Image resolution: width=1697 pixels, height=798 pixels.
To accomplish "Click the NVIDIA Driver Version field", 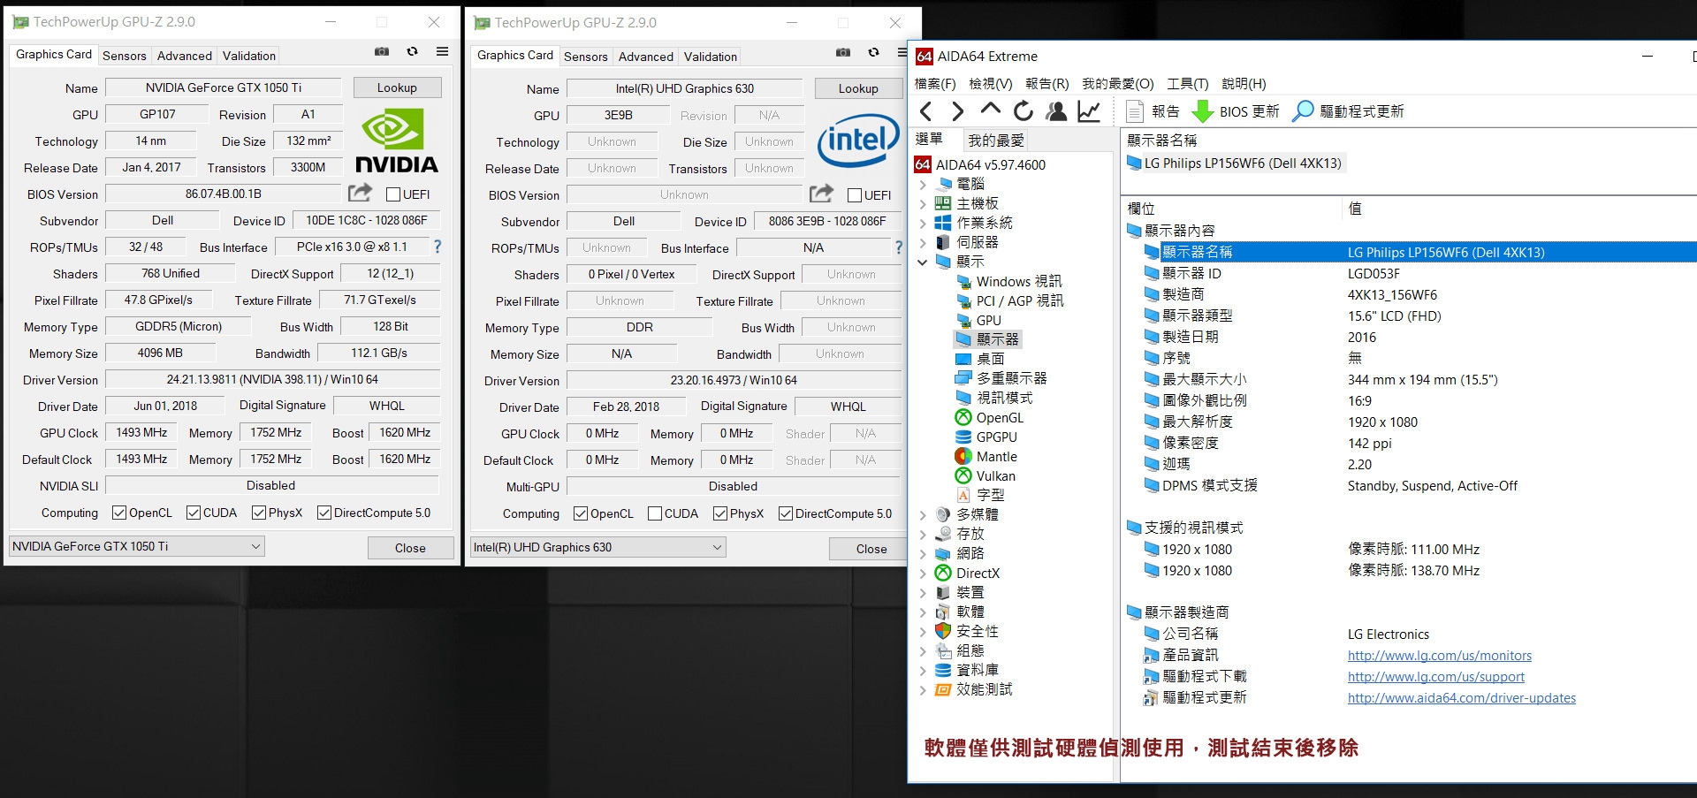I will 272,379.
